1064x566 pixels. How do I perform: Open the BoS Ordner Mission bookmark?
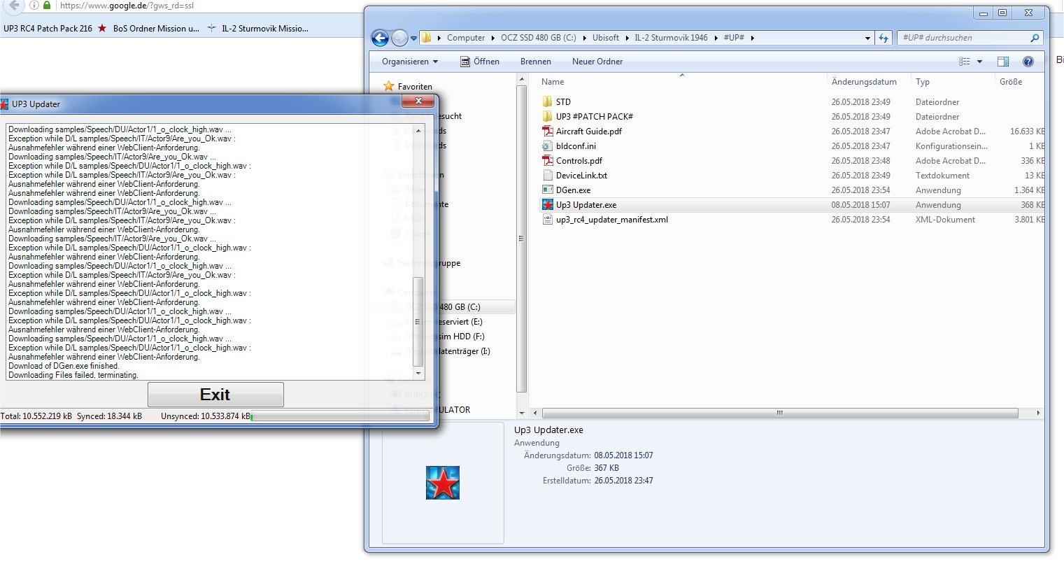[x=149, y=29]
